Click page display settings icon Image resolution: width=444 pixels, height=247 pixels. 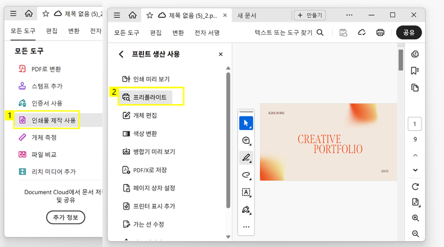(416, 202)
